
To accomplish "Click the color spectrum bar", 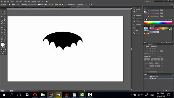I will click(158, 23).
